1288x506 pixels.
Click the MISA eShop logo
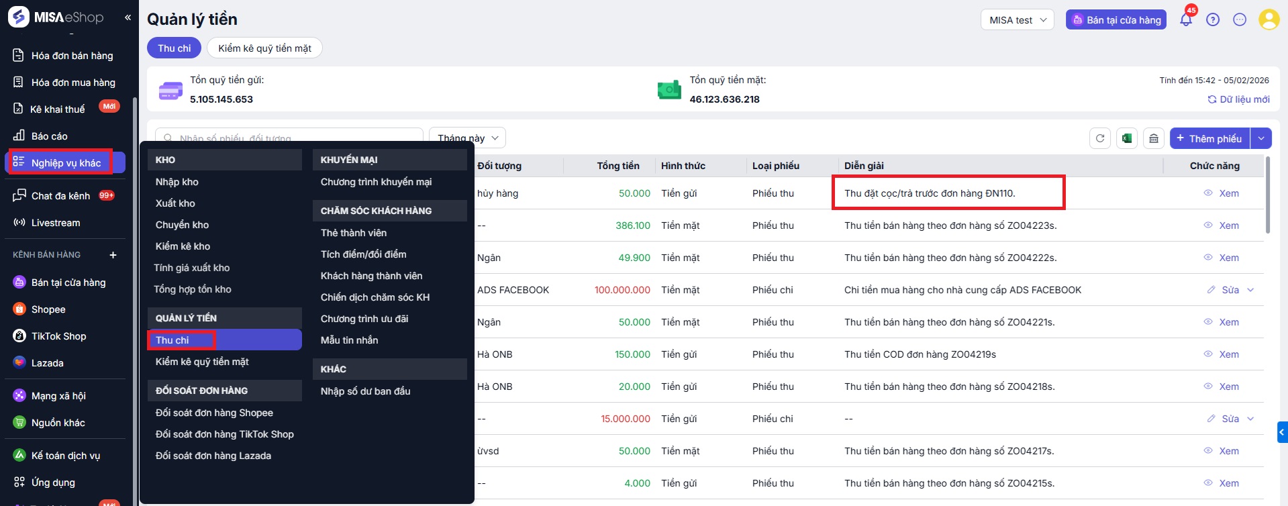[56, 17]
